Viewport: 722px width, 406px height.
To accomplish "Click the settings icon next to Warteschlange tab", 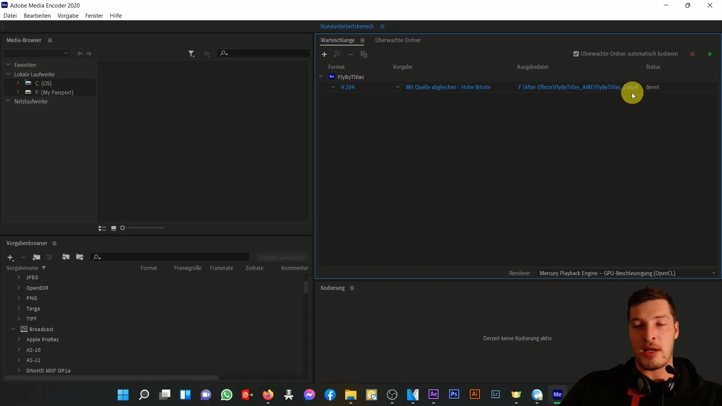I will click(362, 40).
